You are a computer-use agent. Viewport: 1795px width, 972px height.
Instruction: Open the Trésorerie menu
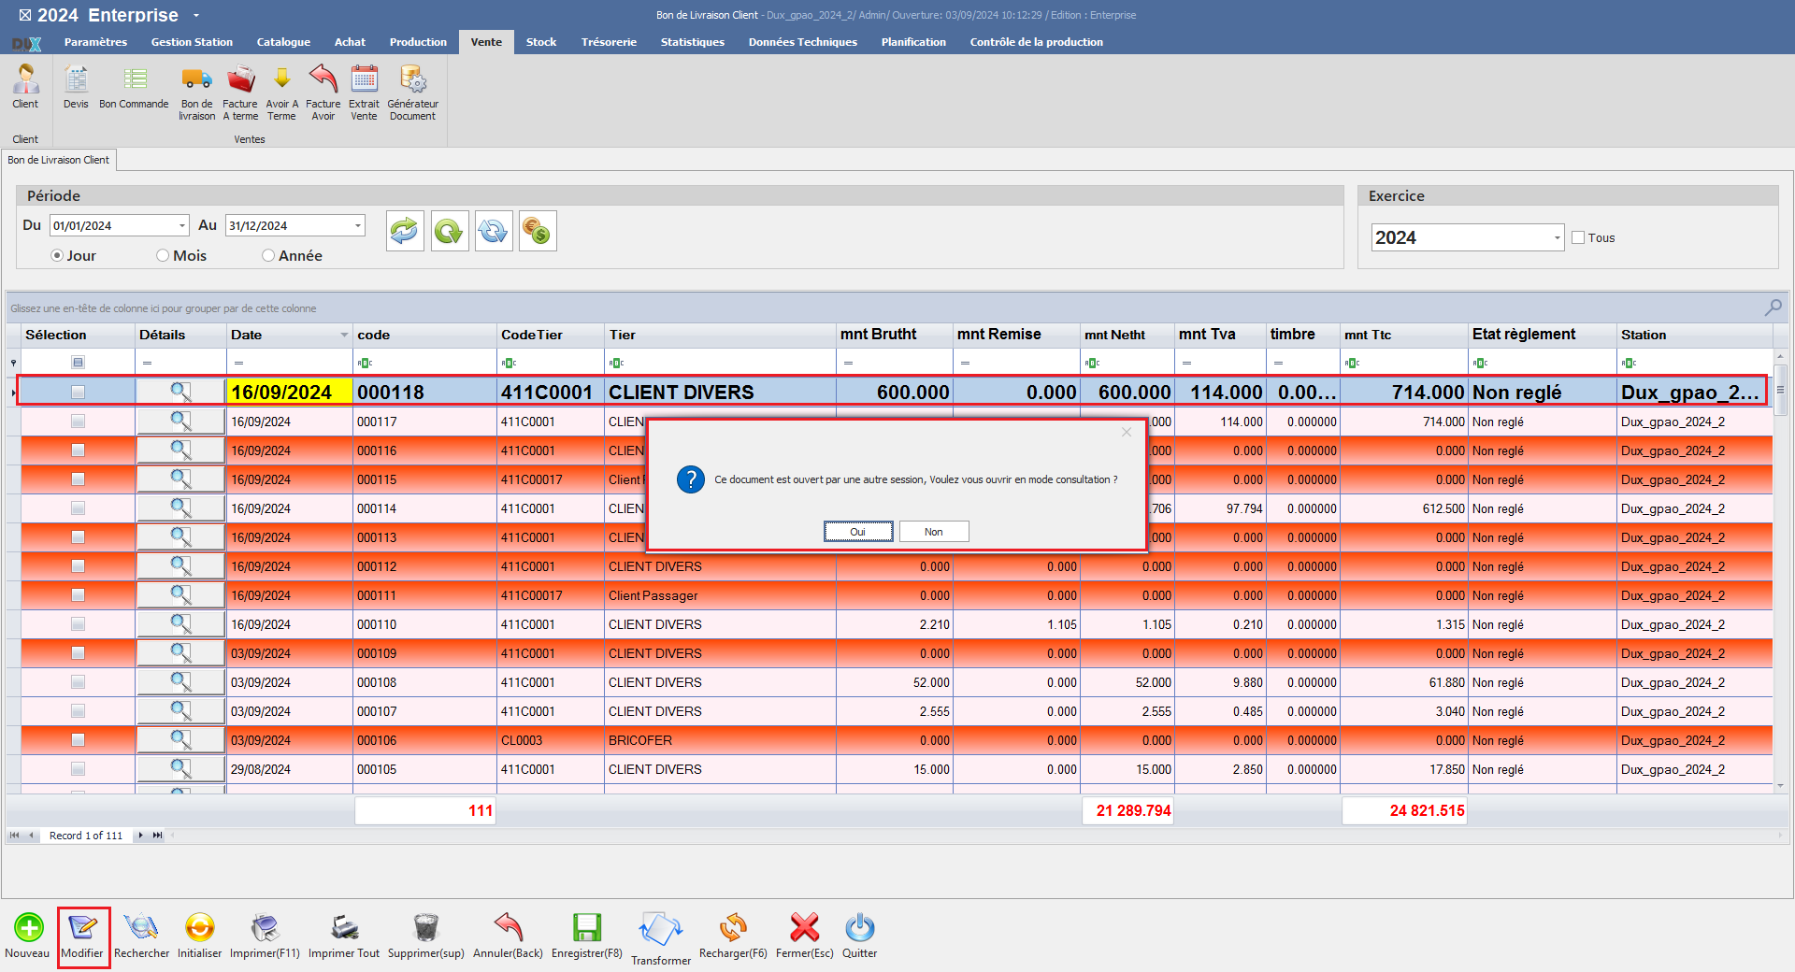coord(609,42)
